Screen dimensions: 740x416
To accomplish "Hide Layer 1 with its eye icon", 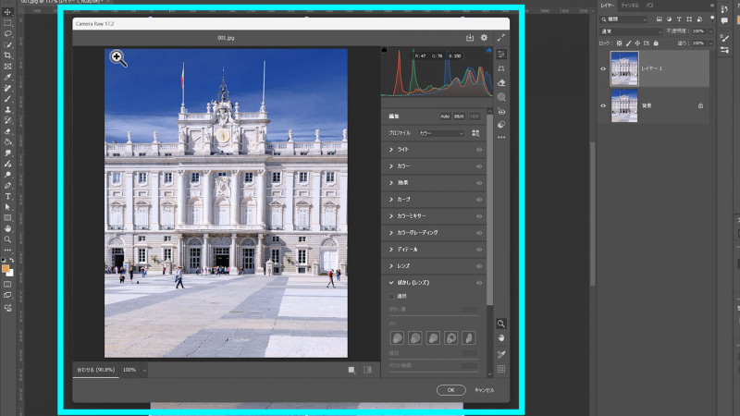I will coord(603,68).
